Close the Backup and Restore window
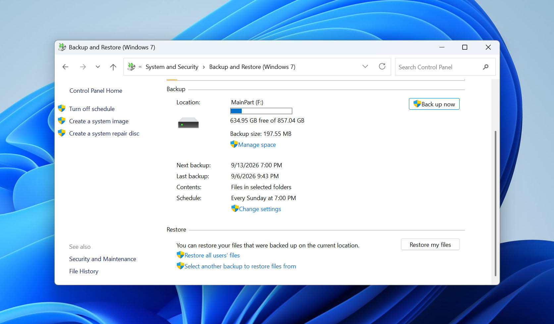The height and width of the screenshot is (324, 554). tap(488, 47)
